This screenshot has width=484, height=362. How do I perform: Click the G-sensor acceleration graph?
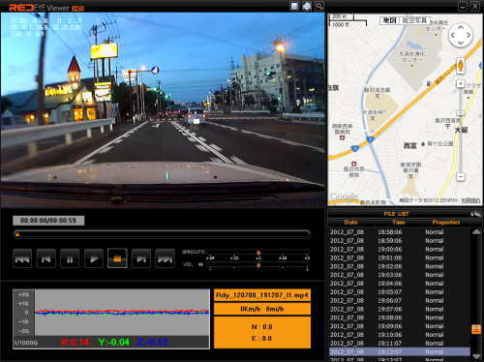pos(122,313)
